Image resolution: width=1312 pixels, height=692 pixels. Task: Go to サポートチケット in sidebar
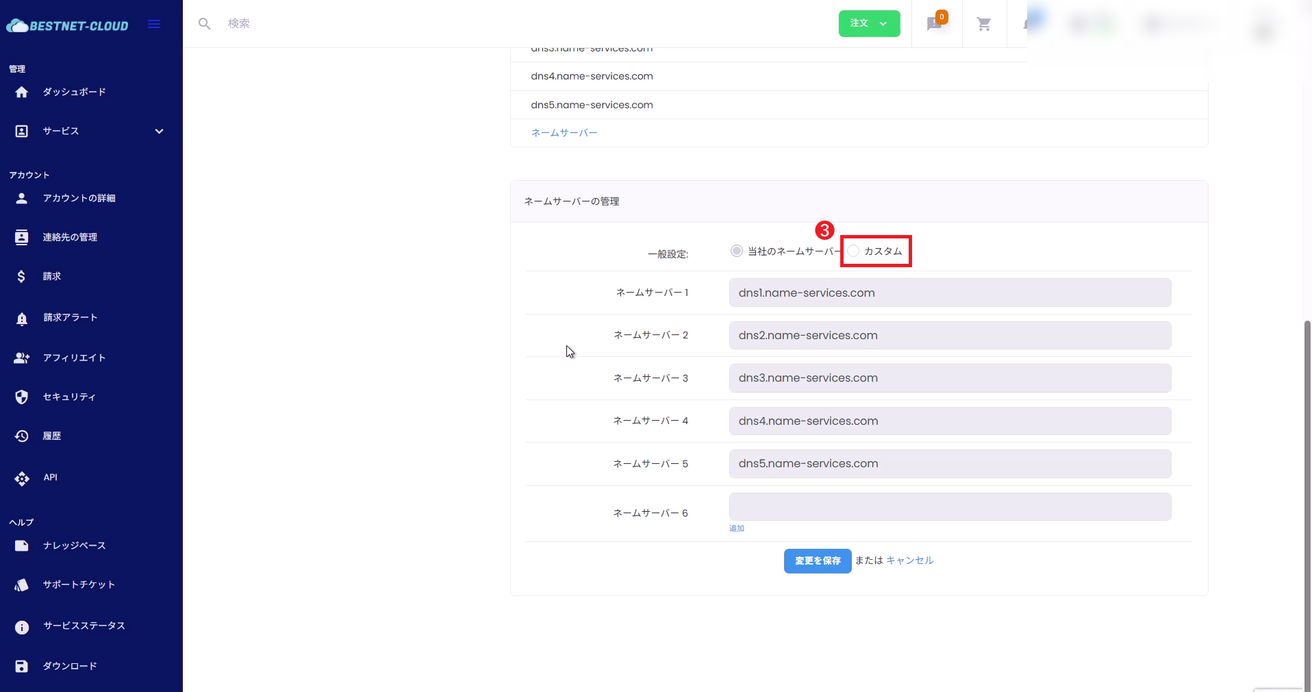(x=79, y=584)
